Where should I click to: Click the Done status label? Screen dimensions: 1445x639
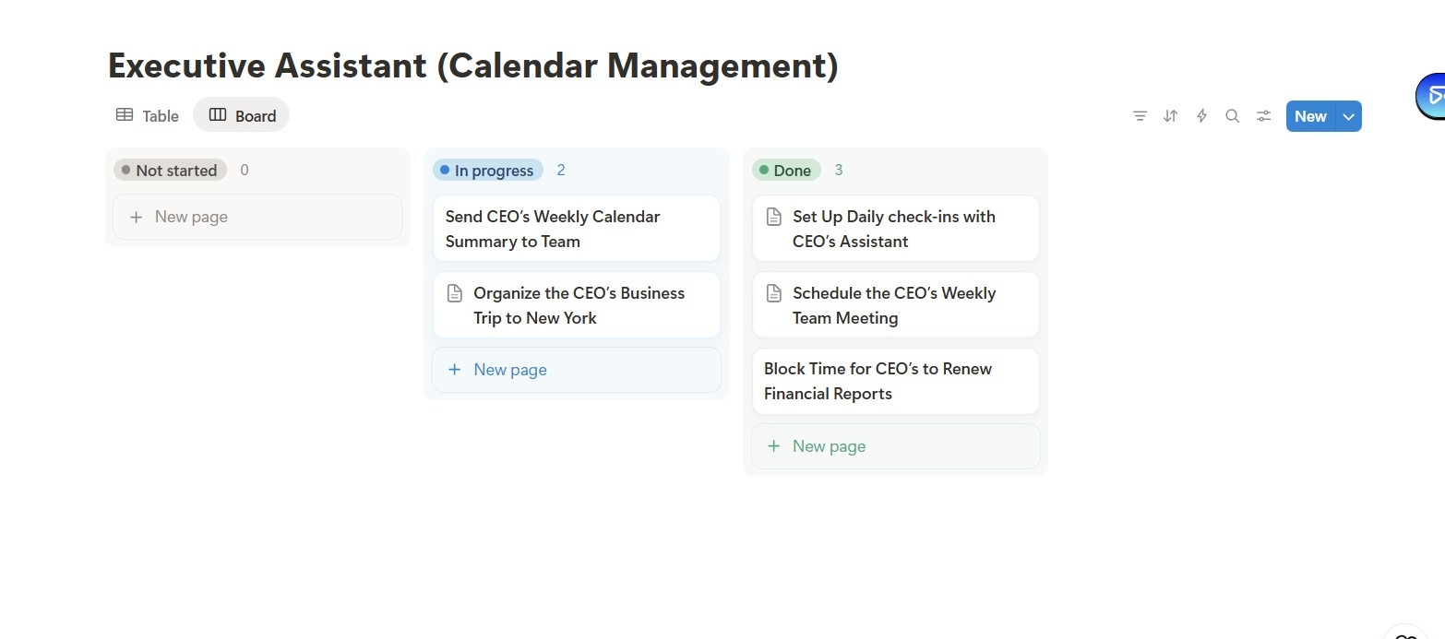786,171
